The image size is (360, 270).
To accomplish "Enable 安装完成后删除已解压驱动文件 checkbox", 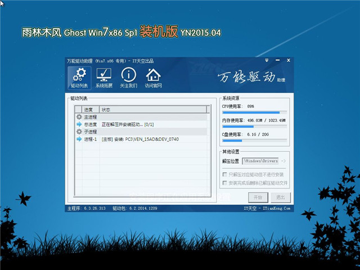I will 225,183.
